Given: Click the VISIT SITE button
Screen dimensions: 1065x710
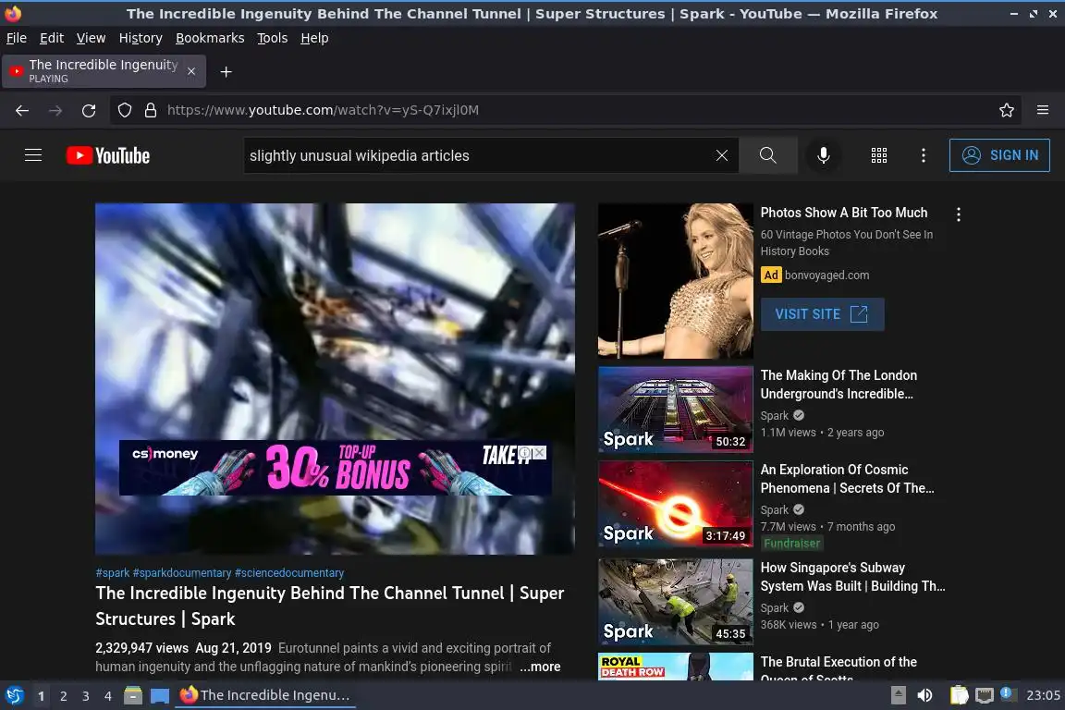Looking at the screenshot, I should pos(822,314).
